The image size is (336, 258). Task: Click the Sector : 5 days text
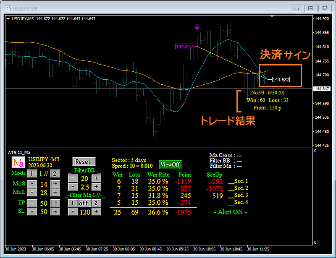[x=129, y=160]
